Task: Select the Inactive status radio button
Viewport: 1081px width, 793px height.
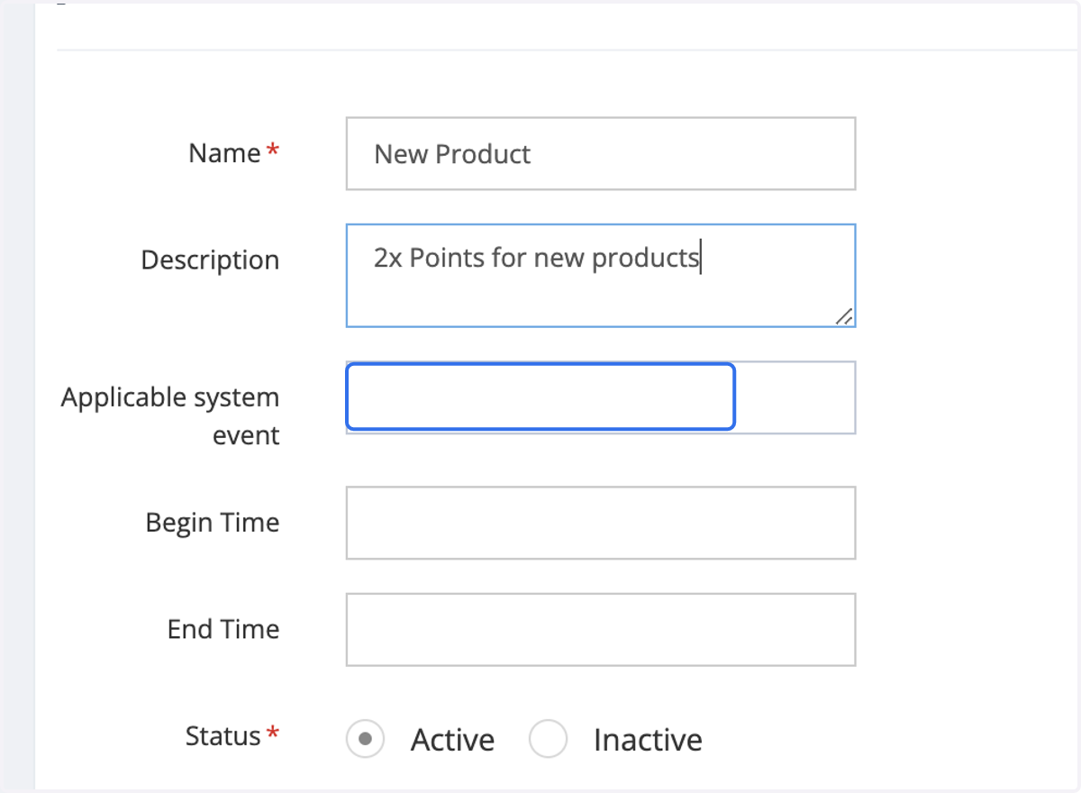Action: coord(549,740)
